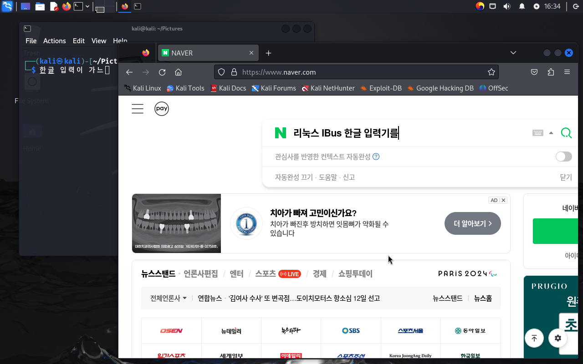
Task: Open Kali Linux bookmark
Action: (143, 88)
